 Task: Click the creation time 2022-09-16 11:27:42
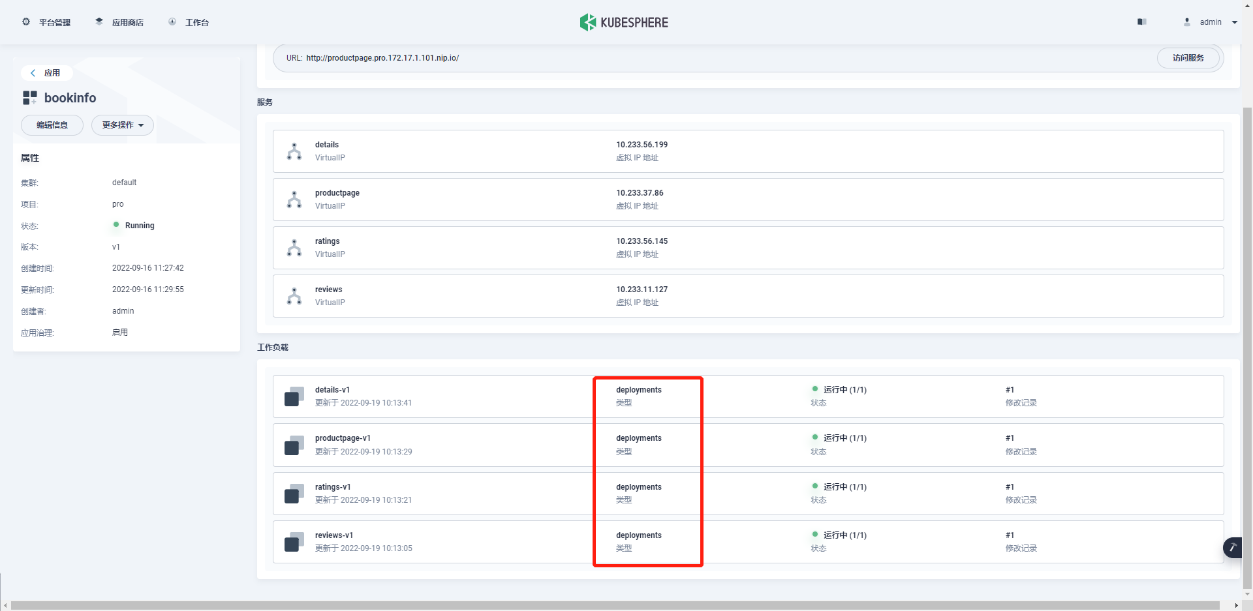(x=148, y=268)
